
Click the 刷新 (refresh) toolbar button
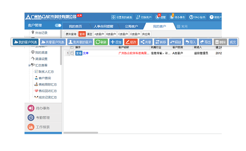[101, 42]
